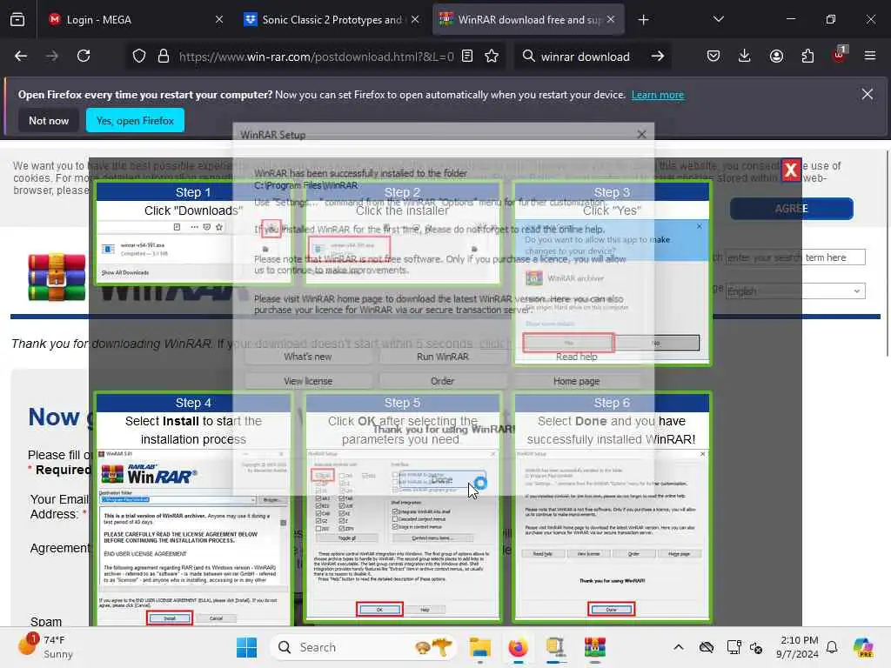Click the page vertical scrollbar

887,253
